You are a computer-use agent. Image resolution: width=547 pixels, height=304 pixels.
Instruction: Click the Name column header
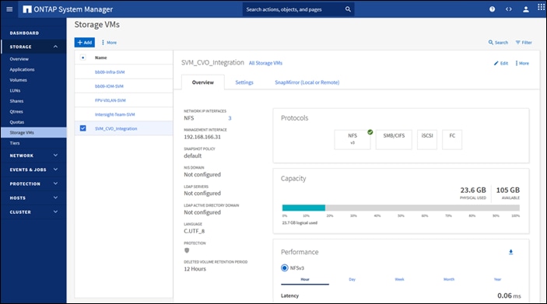101,58
